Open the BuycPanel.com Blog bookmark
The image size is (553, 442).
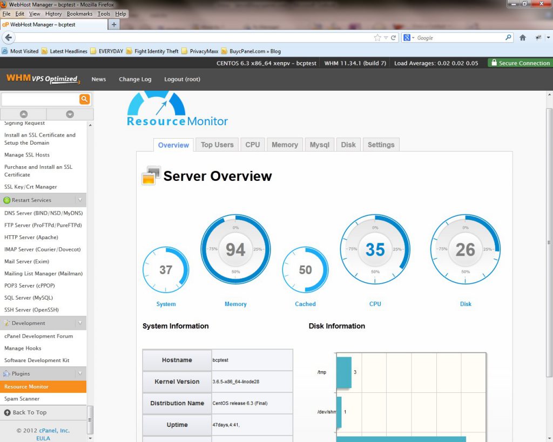(x=251, y=51)
